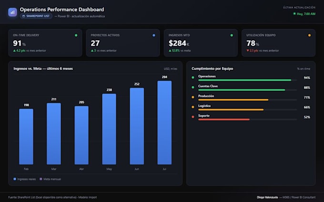Click the blue status dot on Proyectos Activos card
Screen dimensions: 324x202
click(154, 35)
